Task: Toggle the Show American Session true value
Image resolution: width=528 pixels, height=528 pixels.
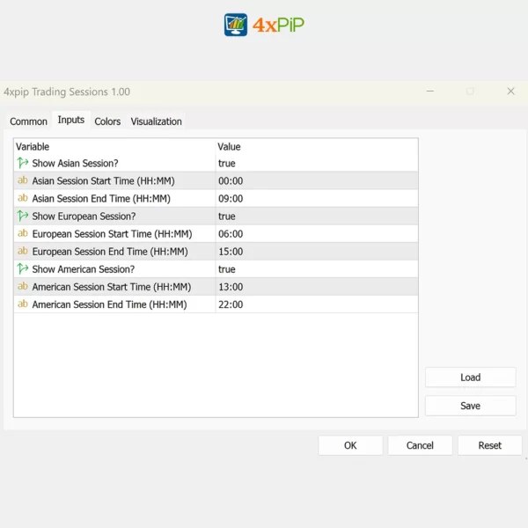Action: 227,269
